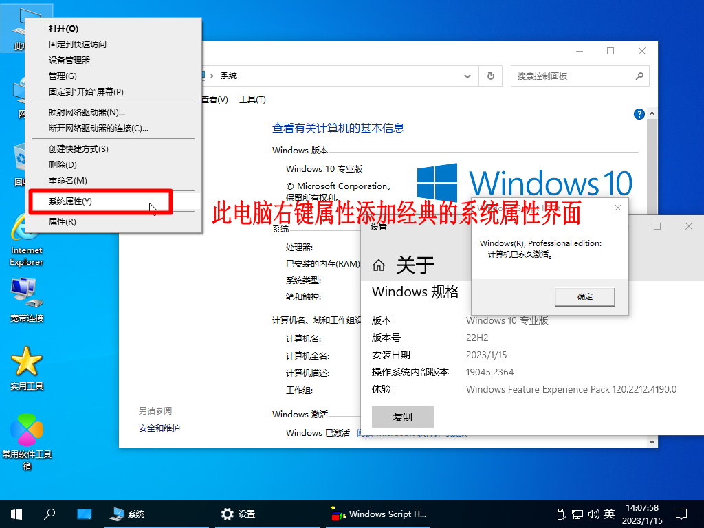Toggle the 英 input method indicator

point(609,514)
